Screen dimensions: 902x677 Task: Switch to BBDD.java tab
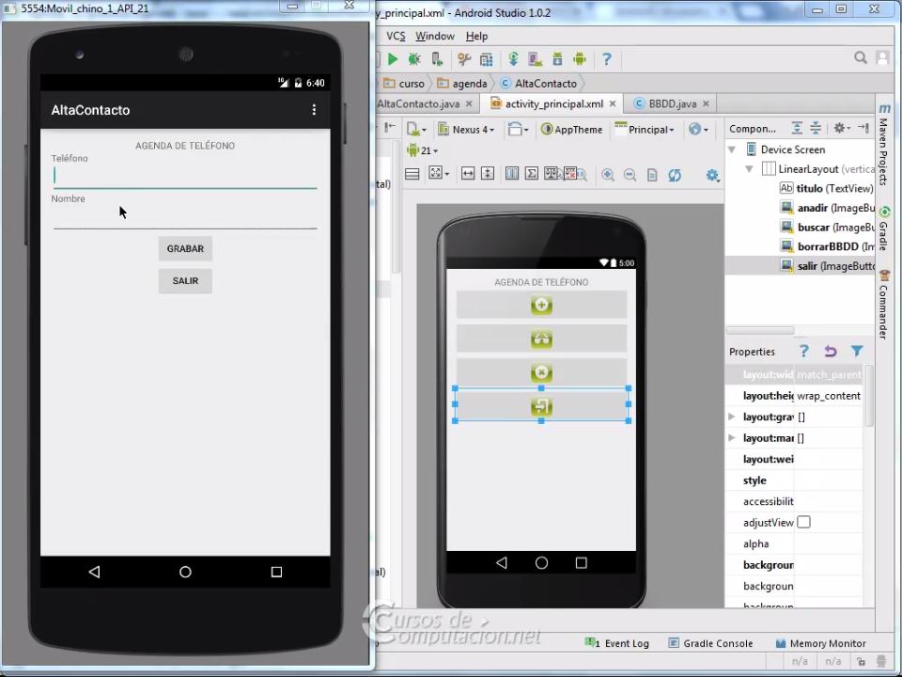pos(673,104)
